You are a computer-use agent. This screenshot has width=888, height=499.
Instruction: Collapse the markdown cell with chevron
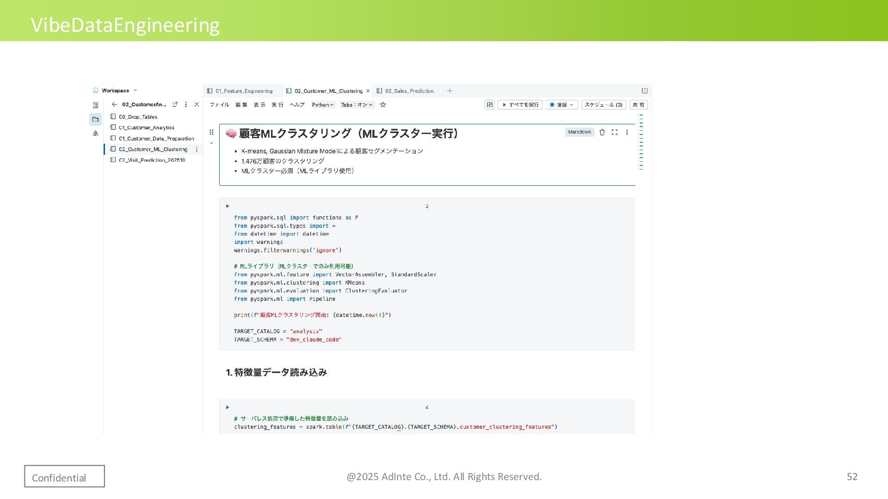[211, 143]
